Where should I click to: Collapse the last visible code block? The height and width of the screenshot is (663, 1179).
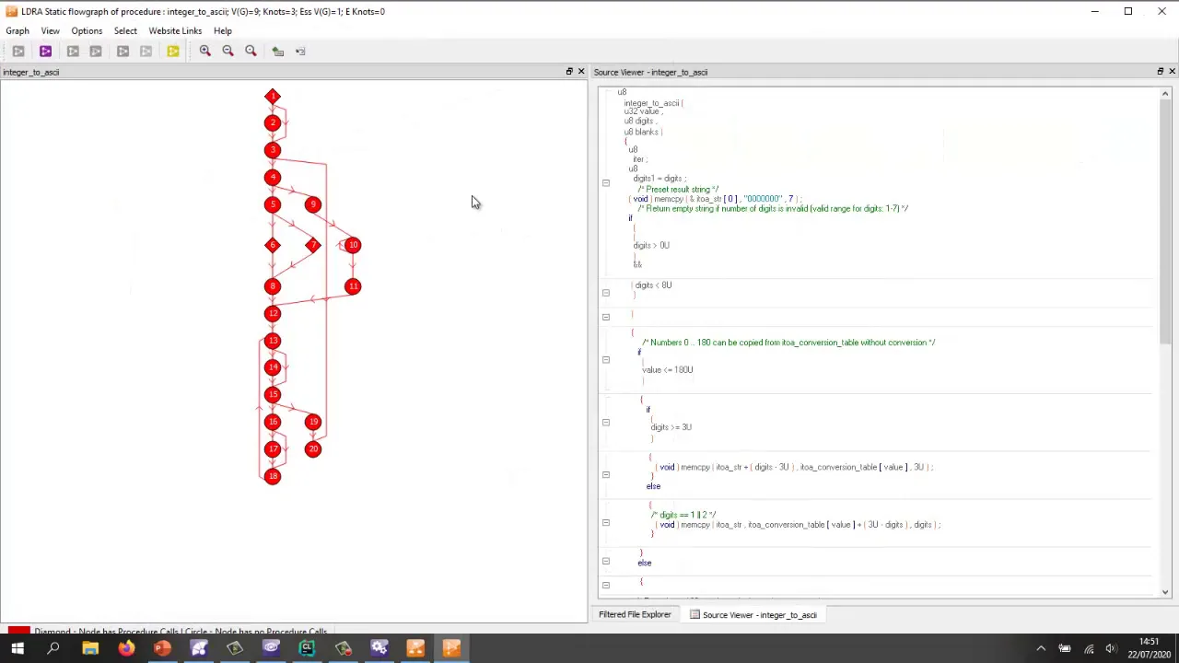pos(605,585)
